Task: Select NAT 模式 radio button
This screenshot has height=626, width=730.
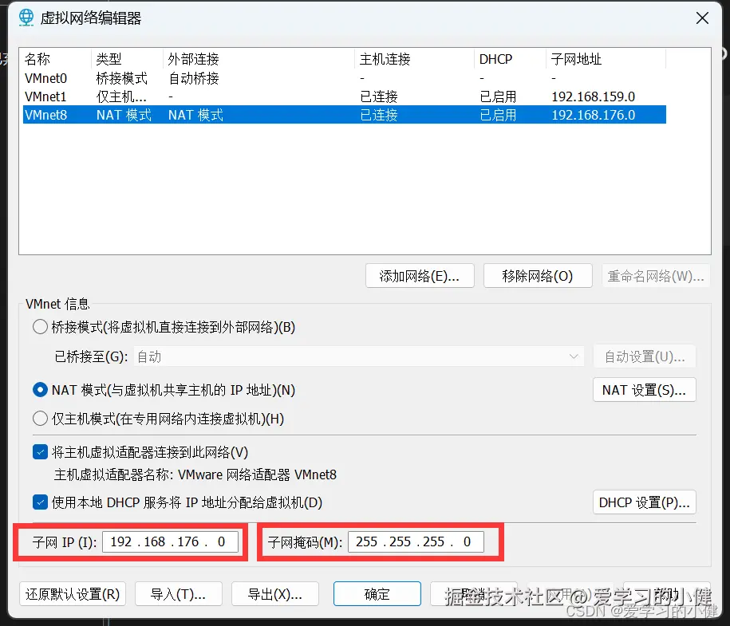Action: (x=40, y=390)
